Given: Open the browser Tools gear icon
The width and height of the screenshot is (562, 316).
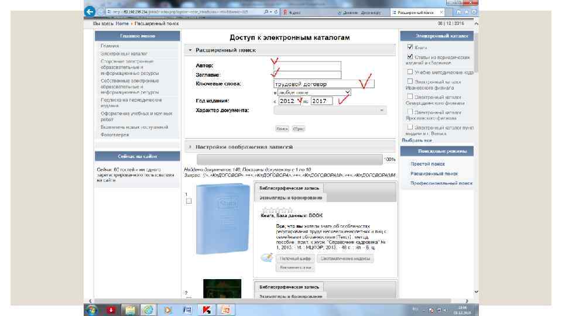Looking at the screenshot, I should (x=474, y=12).
